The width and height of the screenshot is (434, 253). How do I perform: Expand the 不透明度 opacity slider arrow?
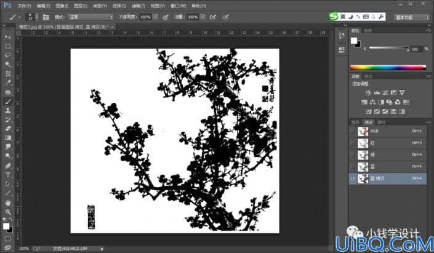(155, 17)
